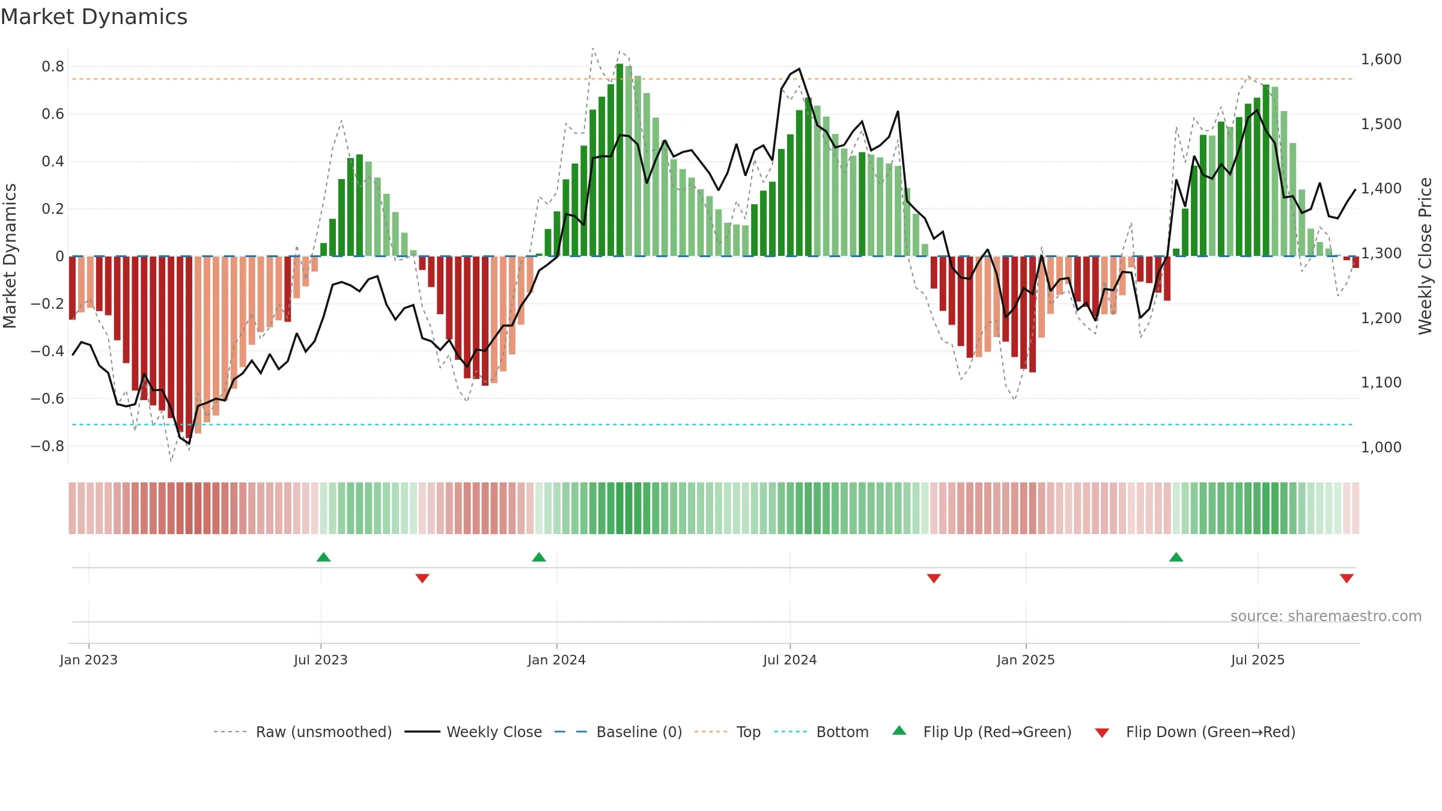Click the first heat strip cell at Jan 2023
Image resolution: width=1442 pixels, height=811 pixels.
point(72,508)
